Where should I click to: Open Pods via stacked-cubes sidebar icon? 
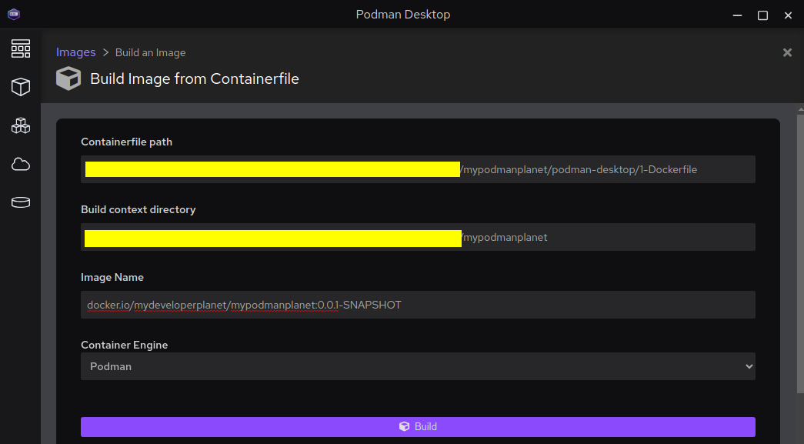21,125
